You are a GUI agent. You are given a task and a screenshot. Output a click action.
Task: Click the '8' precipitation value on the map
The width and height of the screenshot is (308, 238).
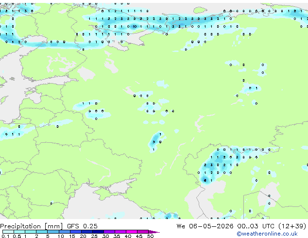click(x=205, y=181)
